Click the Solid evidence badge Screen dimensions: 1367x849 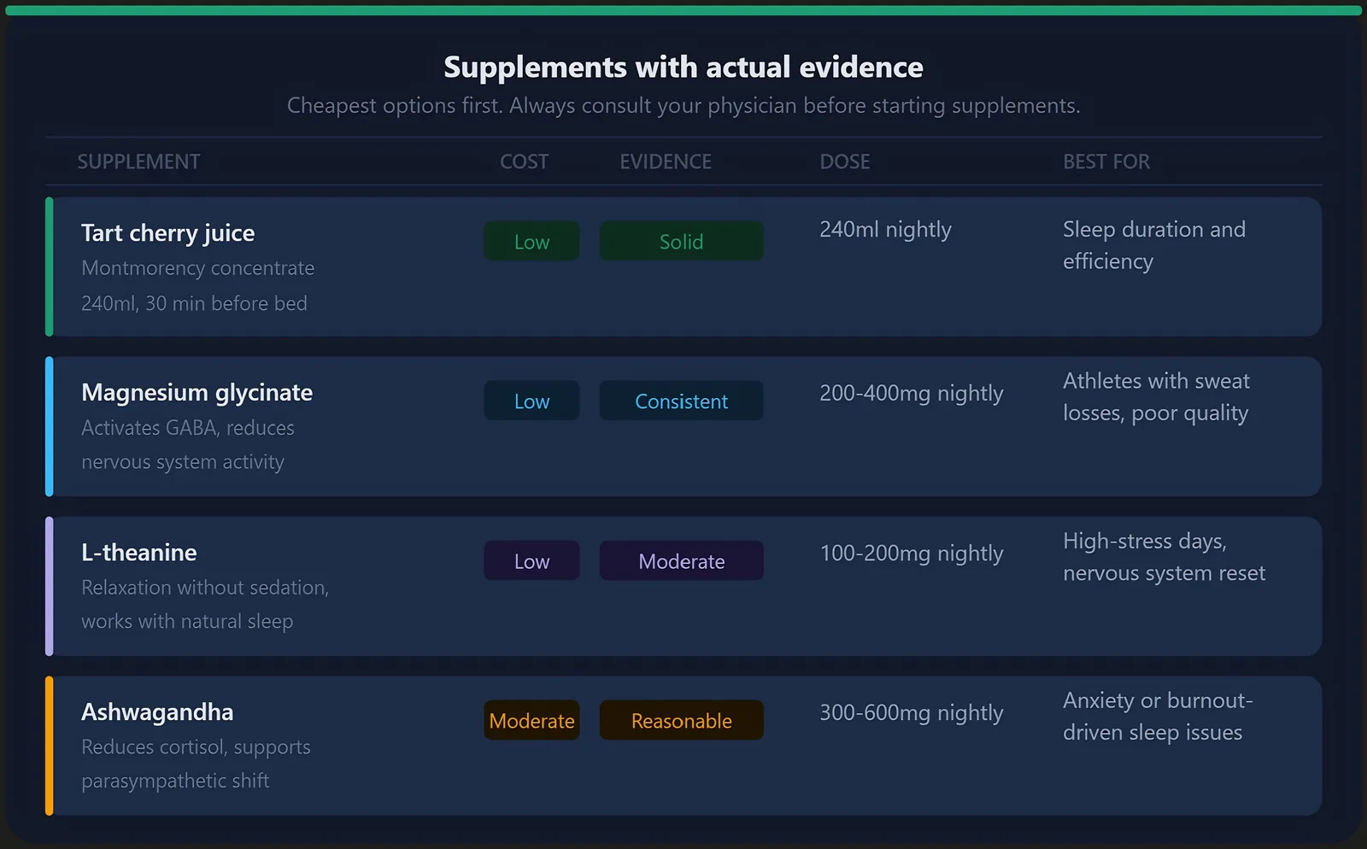(681, 242)
